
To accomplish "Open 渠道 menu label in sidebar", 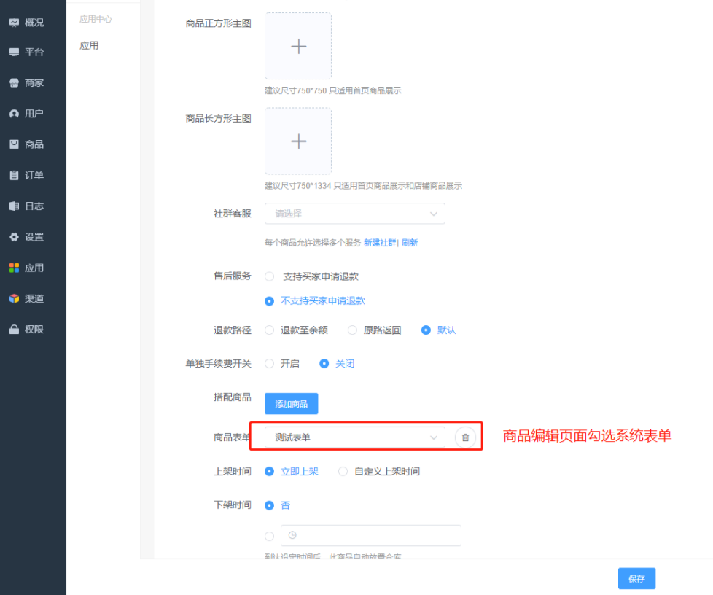I will pyautogui.click(x=34, y=298).
